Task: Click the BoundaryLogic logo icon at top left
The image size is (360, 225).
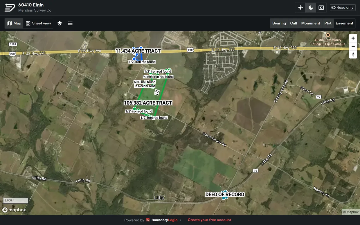Action: 10,8
